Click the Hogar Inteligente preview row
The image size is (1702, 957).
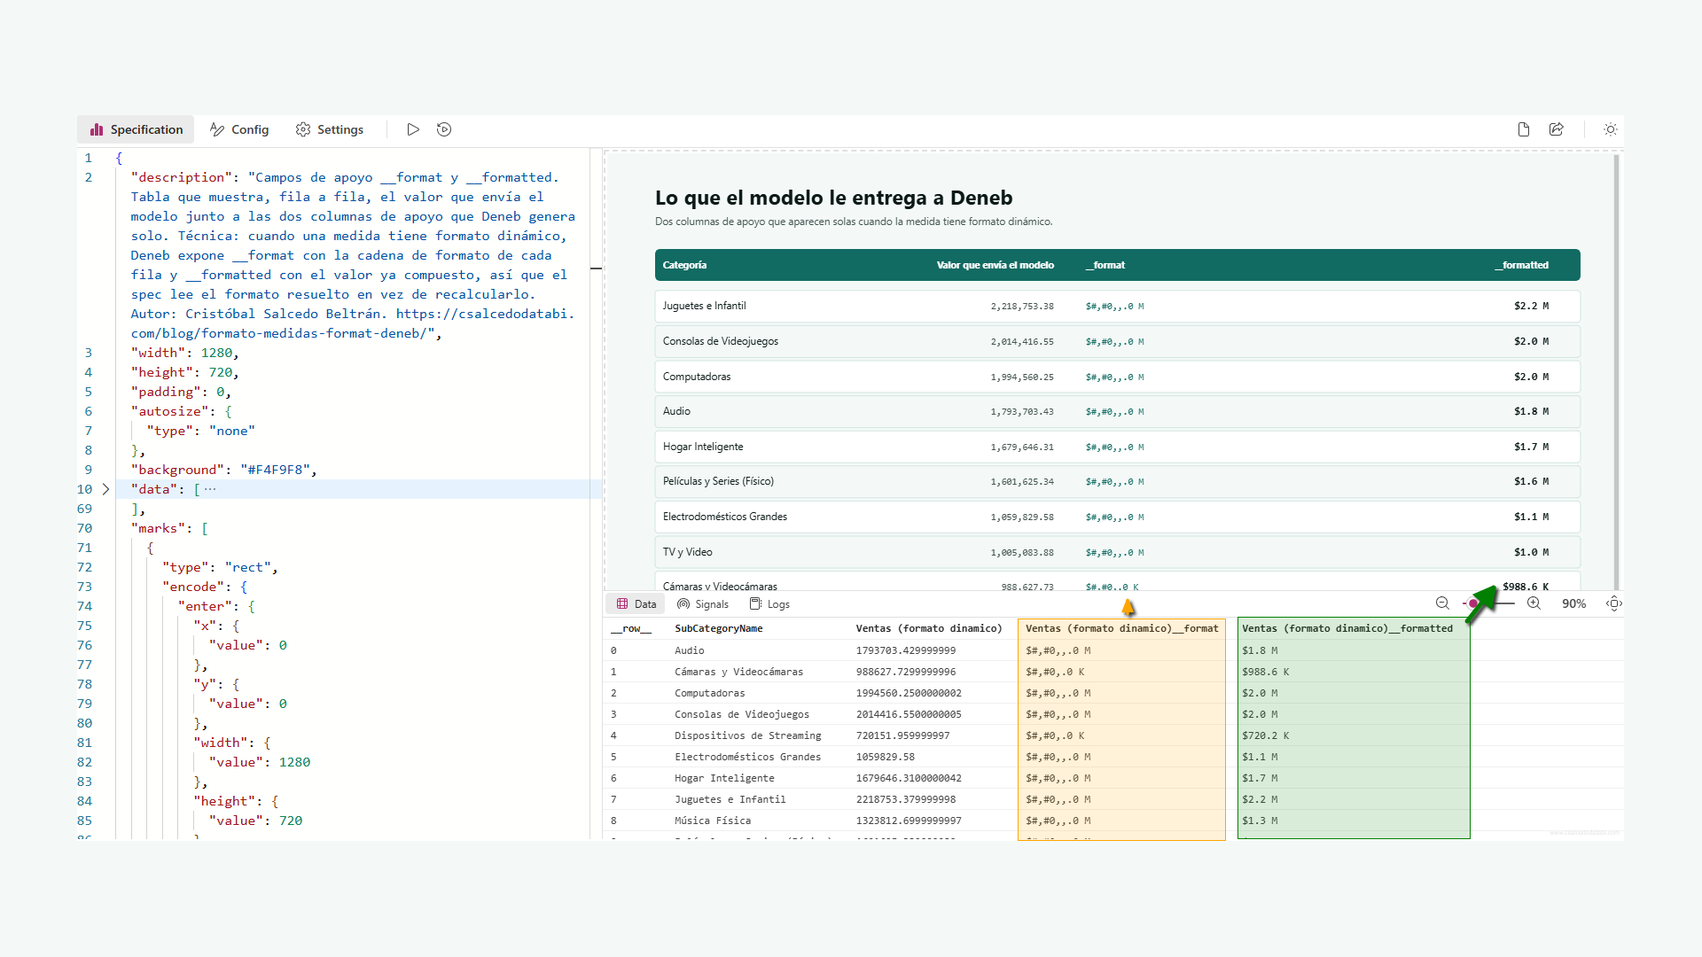tap(1117, 447)
